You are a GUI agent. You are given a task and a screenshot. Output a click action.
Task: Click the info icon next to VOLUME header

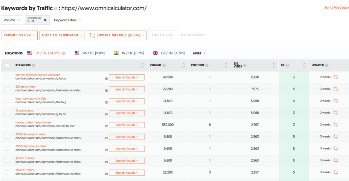[x=164, y=65]
